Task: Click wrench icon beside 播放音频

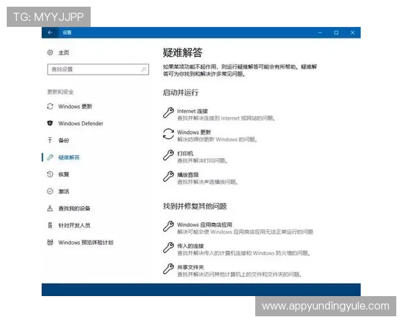Action: tap(169, 176)
